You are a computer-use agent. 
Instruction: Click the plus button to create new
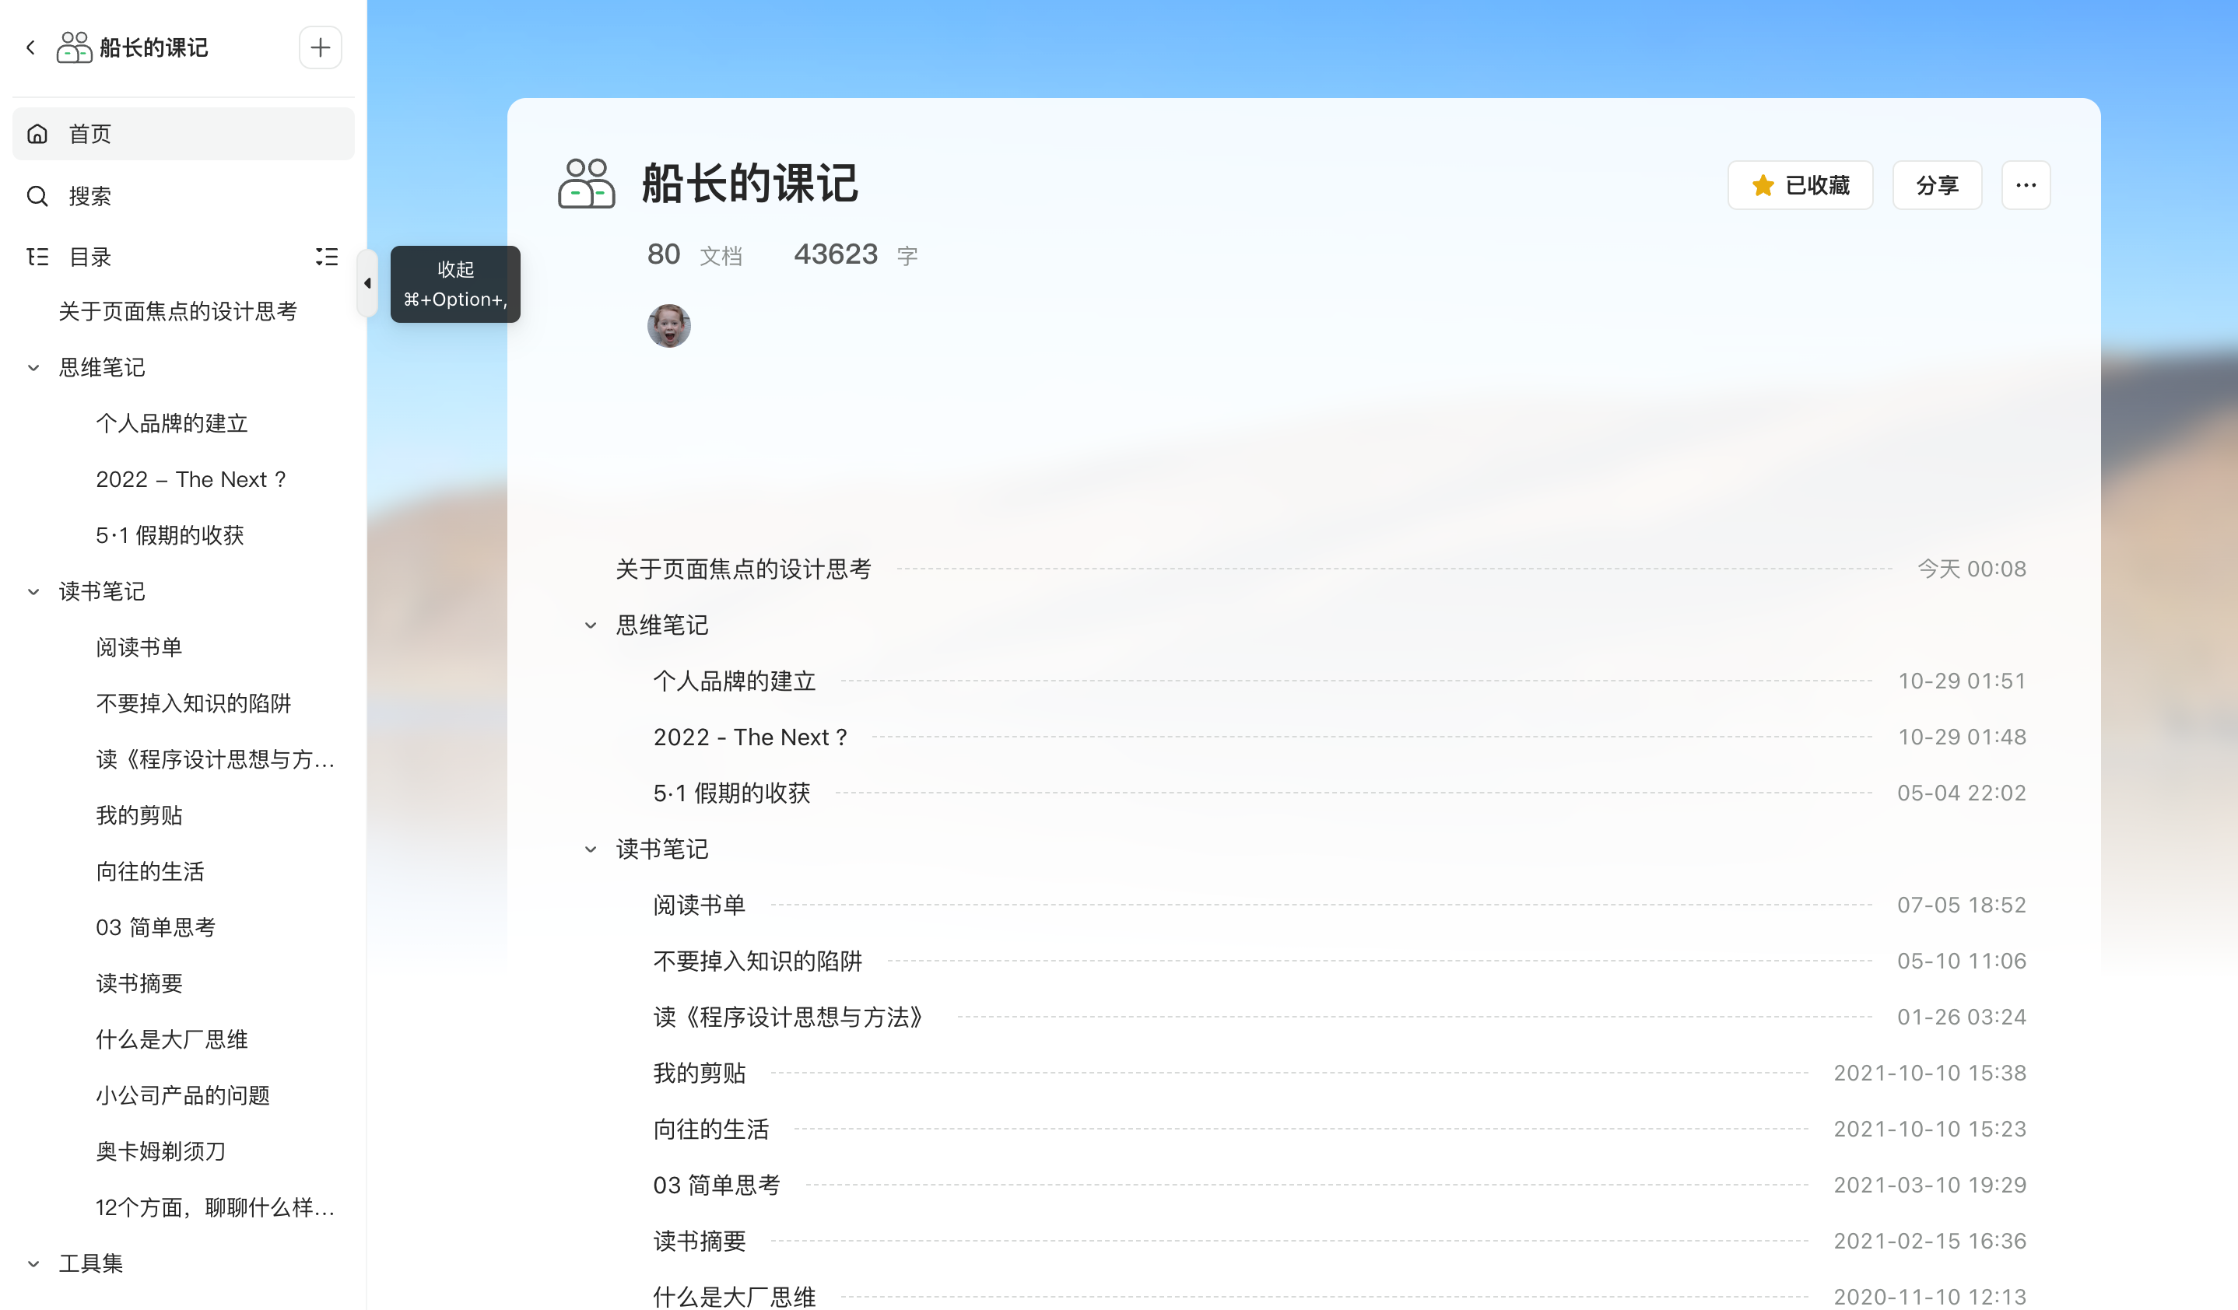pos(320,47)
